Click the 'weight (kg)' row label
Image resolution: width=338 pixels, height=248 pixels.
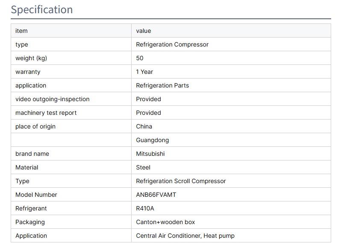point(31,58)
